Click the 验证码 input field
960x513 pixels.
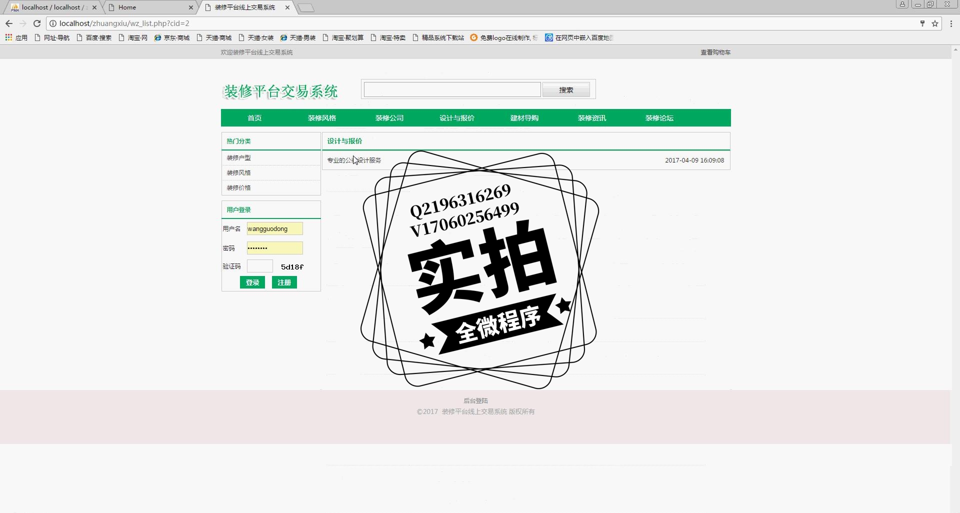[x=259, y=266]
